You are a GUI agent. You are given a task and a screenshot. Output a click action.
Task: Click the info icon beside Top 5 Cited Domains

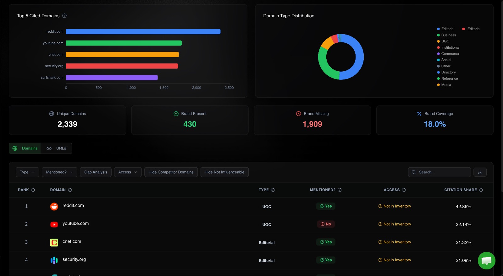pyautogui.click(x=64, y=16)
